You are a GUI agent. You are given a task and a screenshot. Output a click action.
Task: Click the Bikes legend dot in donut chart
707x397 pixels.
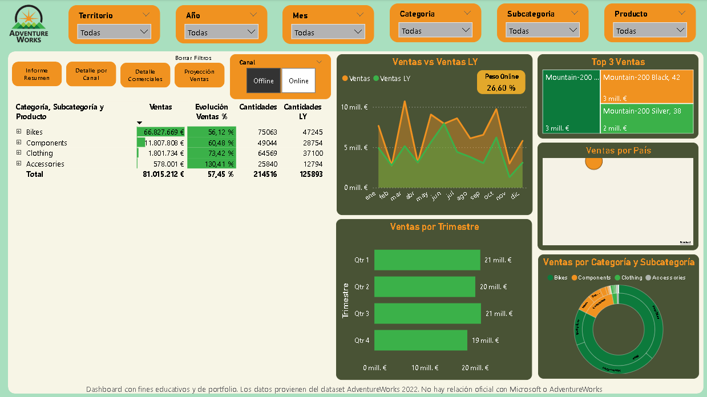point(551,278)
